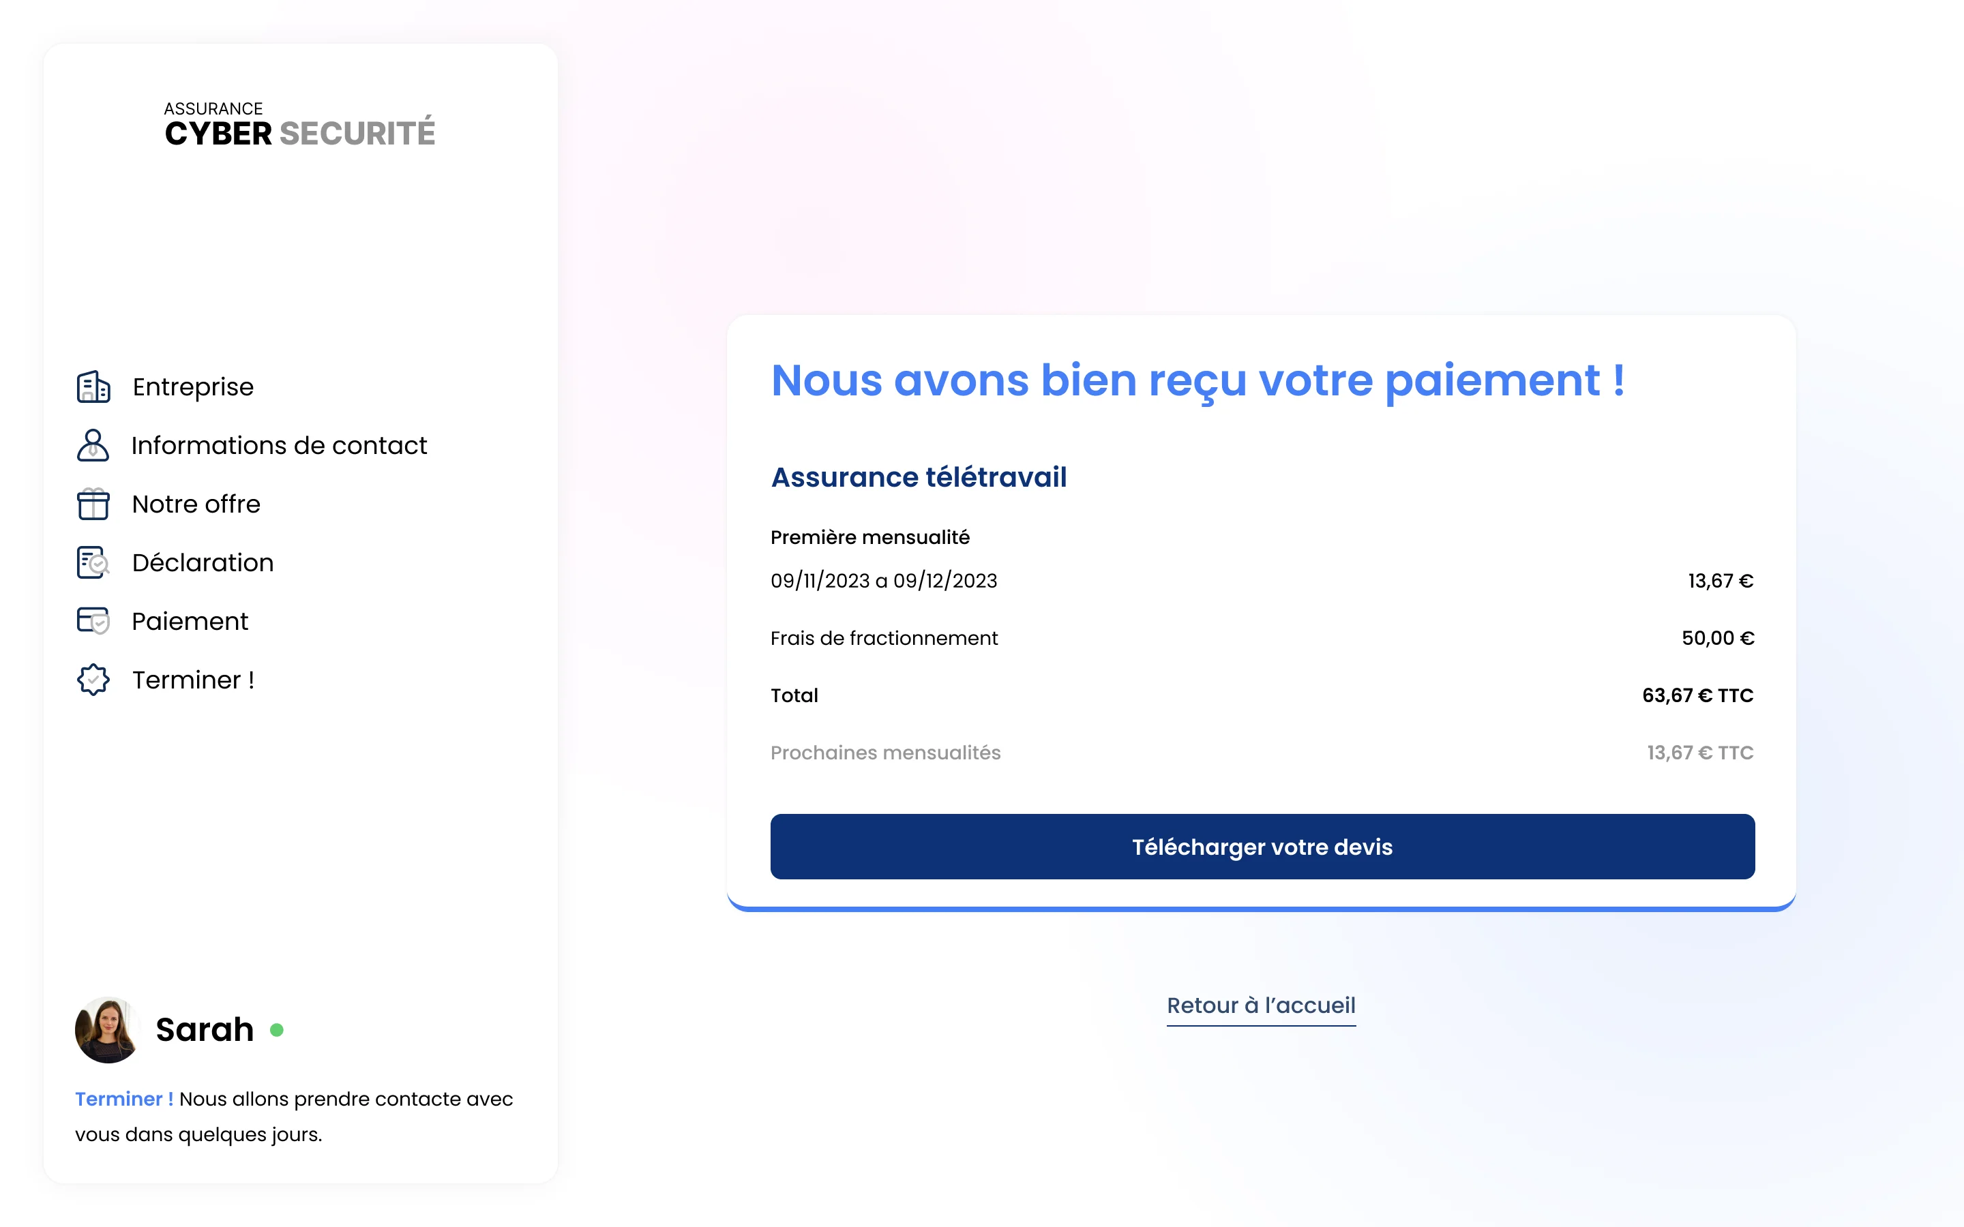Click Sarah's avatar photo
The height and width of the screenshot is (1227, 1964).
[x=107, y=1030]
